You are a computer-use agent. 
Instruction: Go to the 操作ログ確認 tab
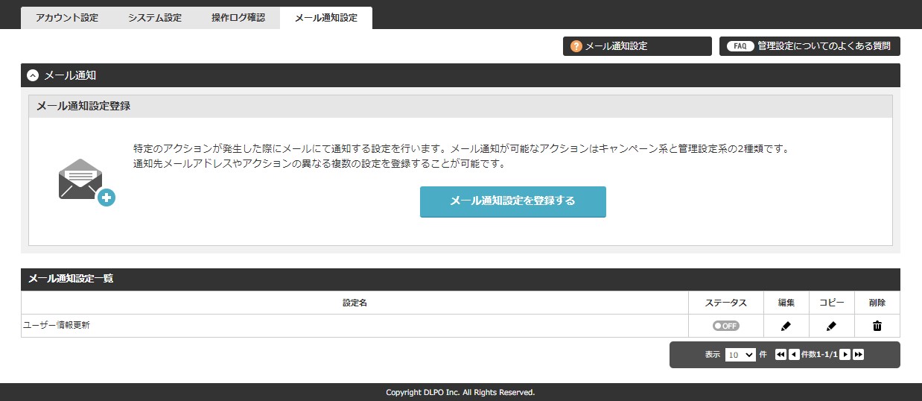(x=238, y=18)
